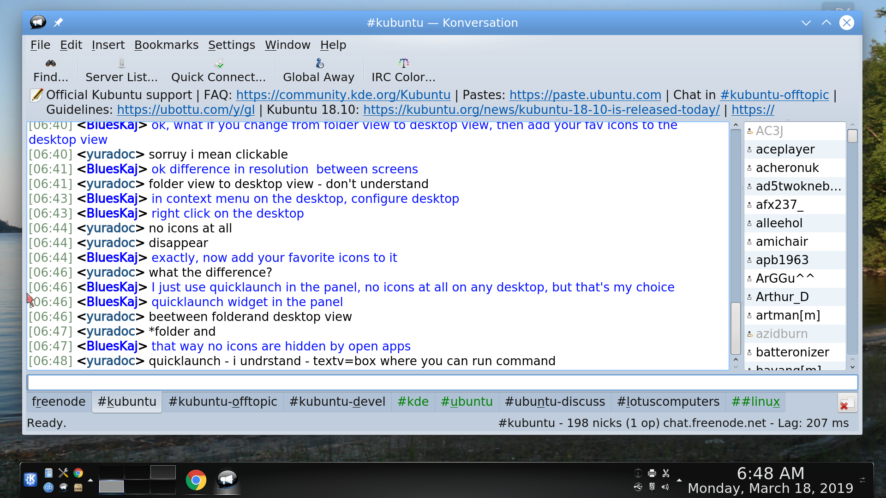
Task: Launch the small Chrome quicklaunch icon
Action: (78, 473)
